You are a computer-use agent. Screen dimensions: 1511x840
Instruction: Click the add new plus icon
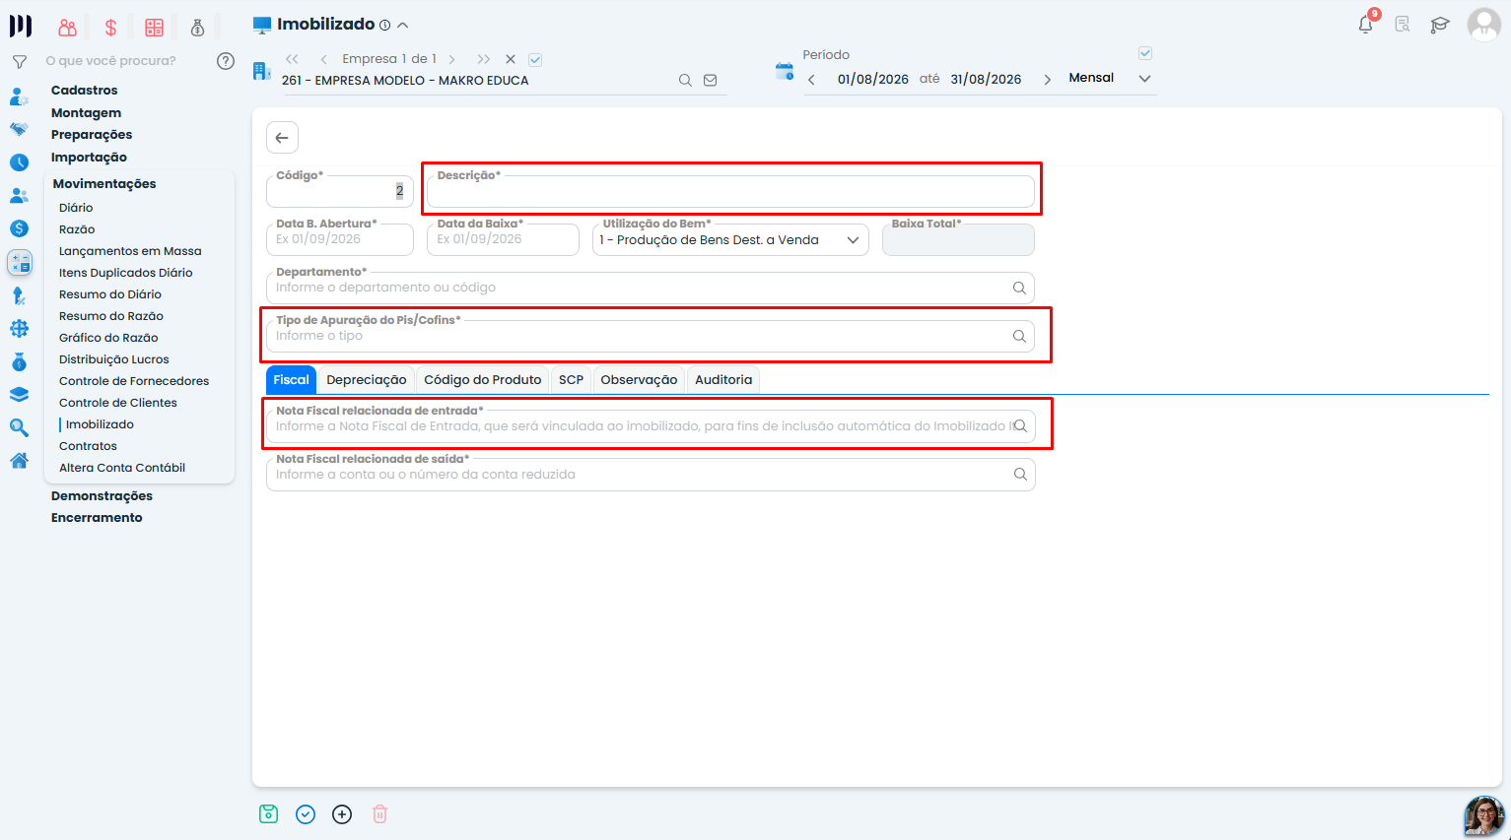coord(342,814)
